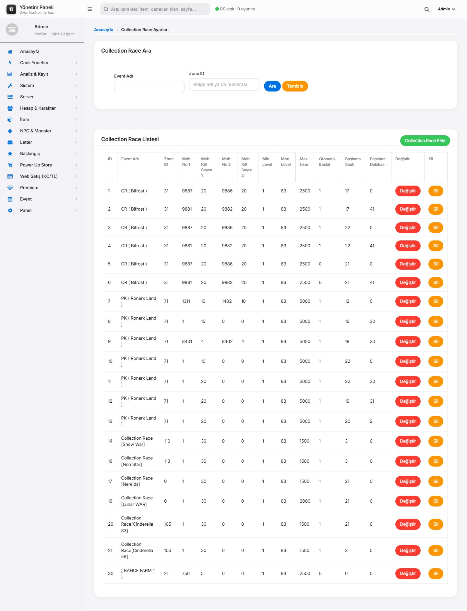Focus the Zone ID input field
This screenshot has width=467, height=611.
click(x=224, y=84)
